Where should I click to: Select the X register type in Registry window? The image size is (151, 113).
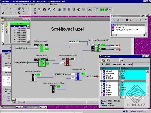point(7,24)
